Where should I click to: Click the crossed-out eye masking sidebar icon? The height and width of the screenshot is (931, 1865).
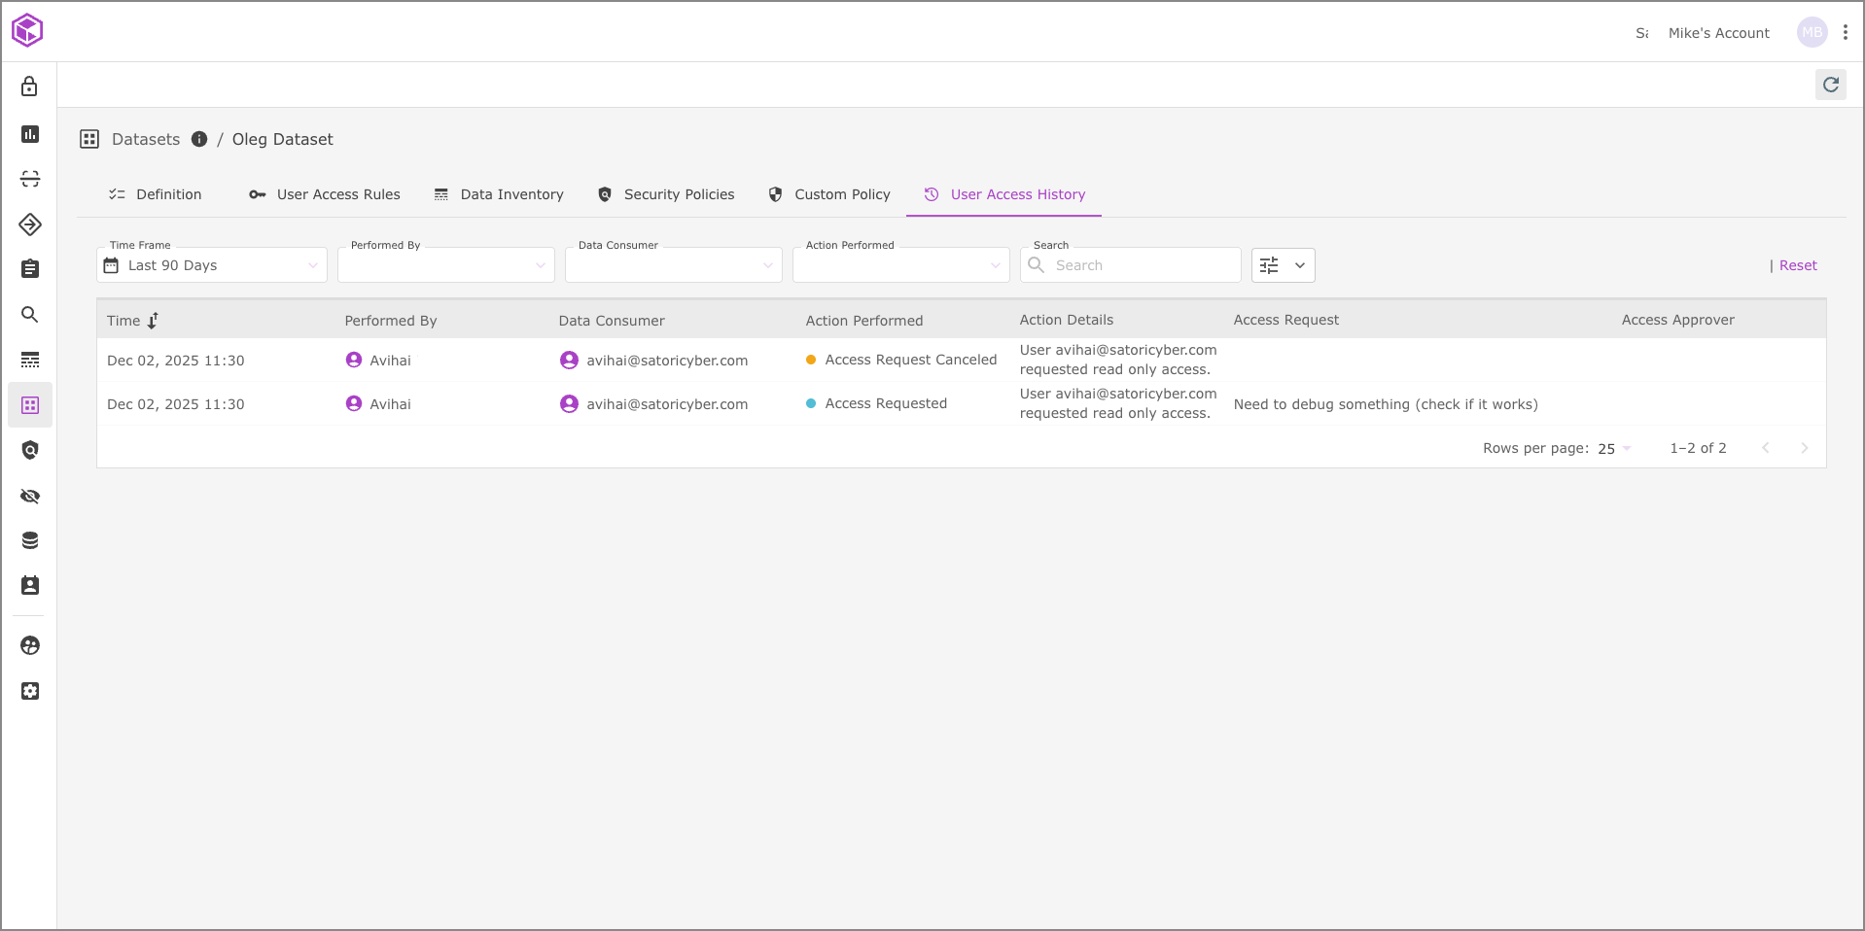click(x=30, y=497)
